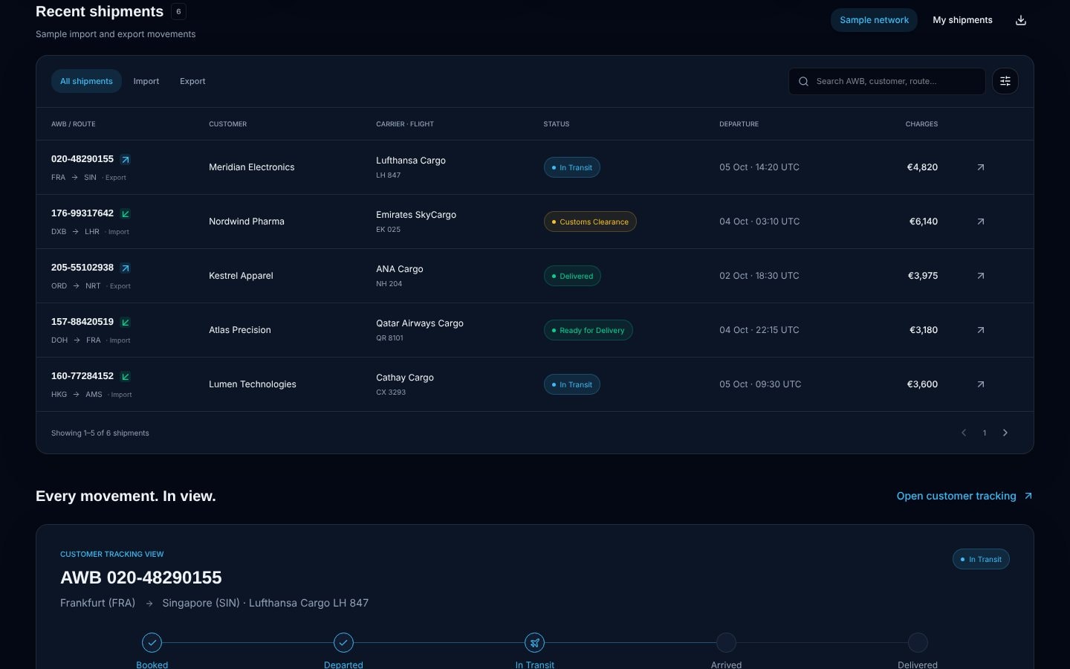Image resolution: width=1070 pixels, height=669 pixels.
Task: Click AWB number 176-99317642
Action: click(x=82, y=213)
